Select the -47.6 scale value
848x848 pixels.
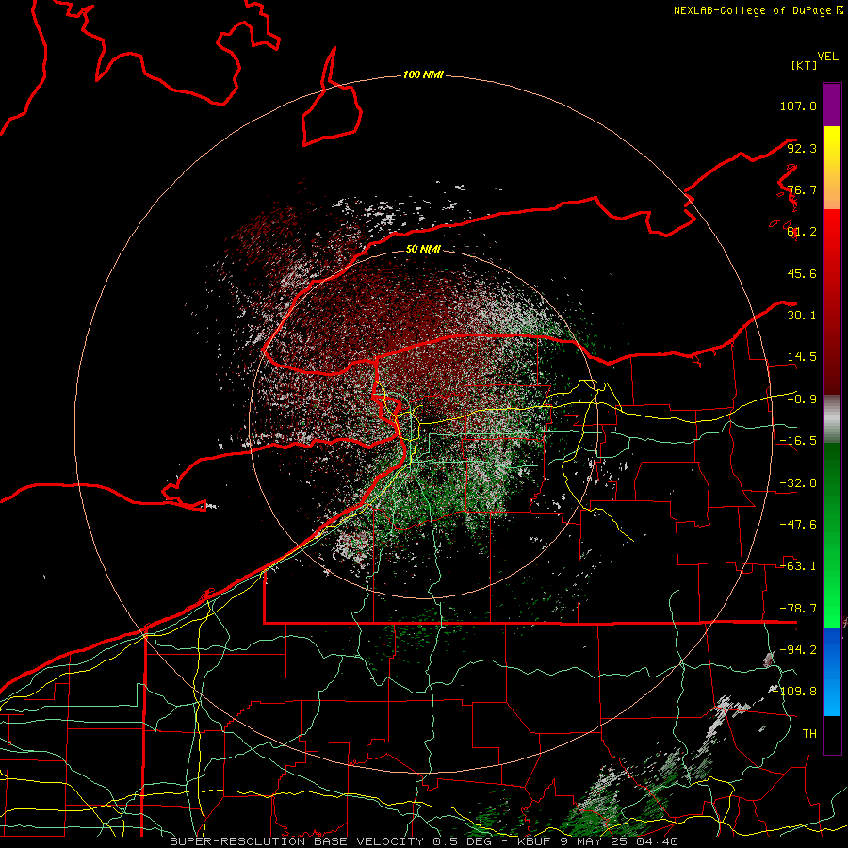798,525
